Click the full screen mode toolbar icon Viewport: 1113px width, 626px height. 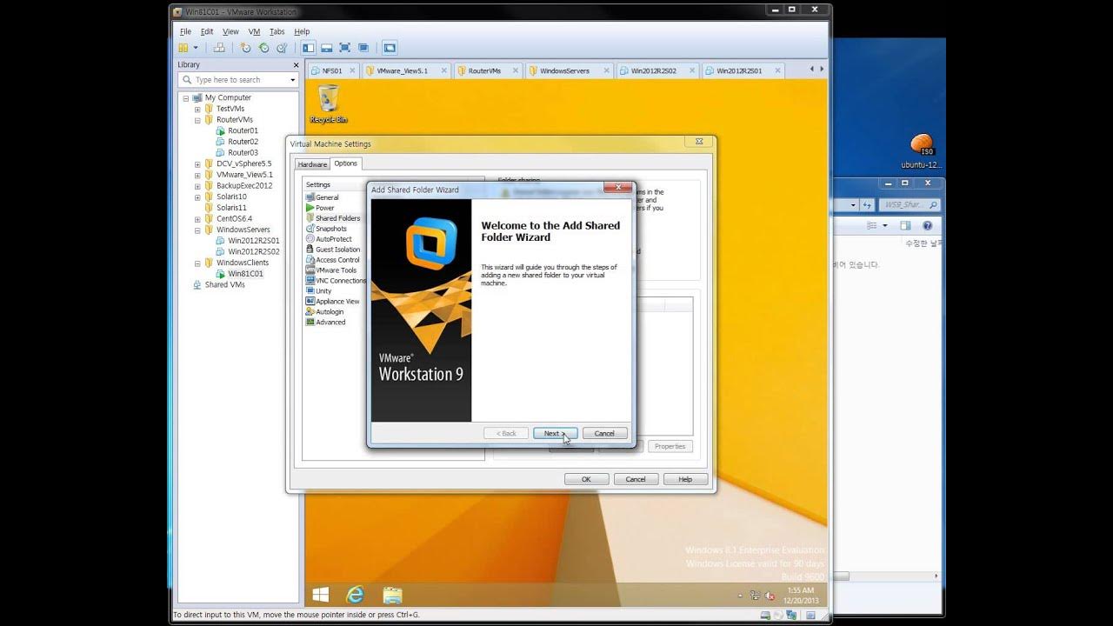tap(345, 48)
